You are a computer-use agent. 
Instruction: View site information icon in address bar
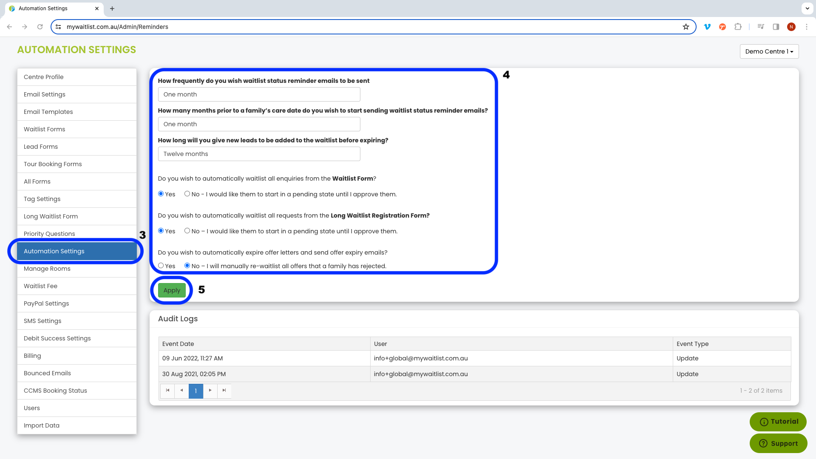point(59,27)
